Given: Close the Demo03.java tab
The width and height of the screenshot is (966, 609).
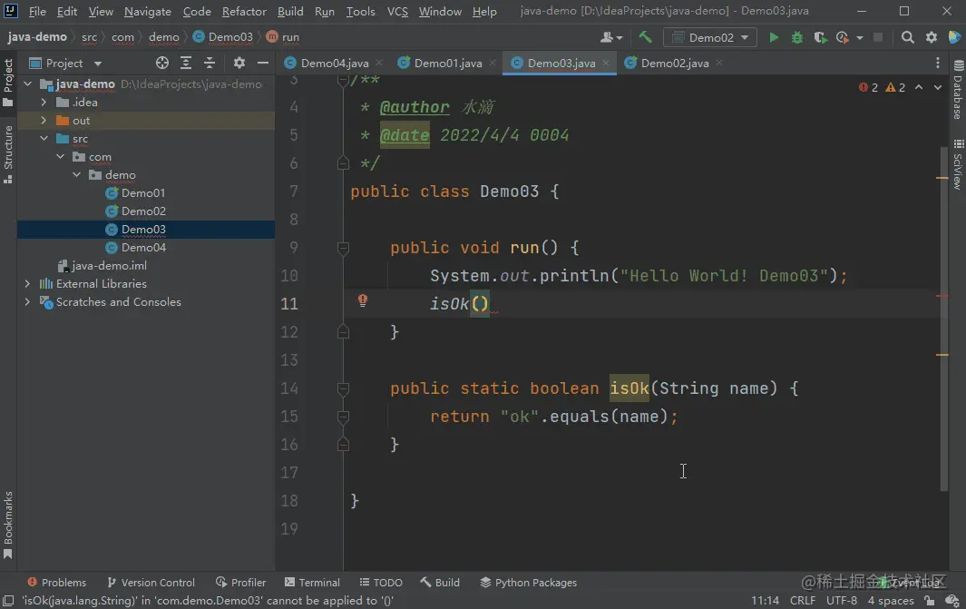Looking at the screenshot, I should tap(606, 63).
